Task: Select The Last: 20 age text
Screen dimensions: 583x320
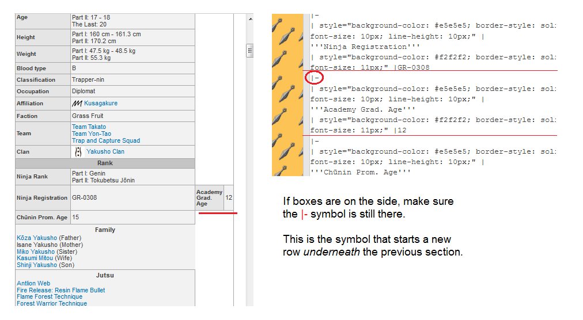Action: click(89, 25)
